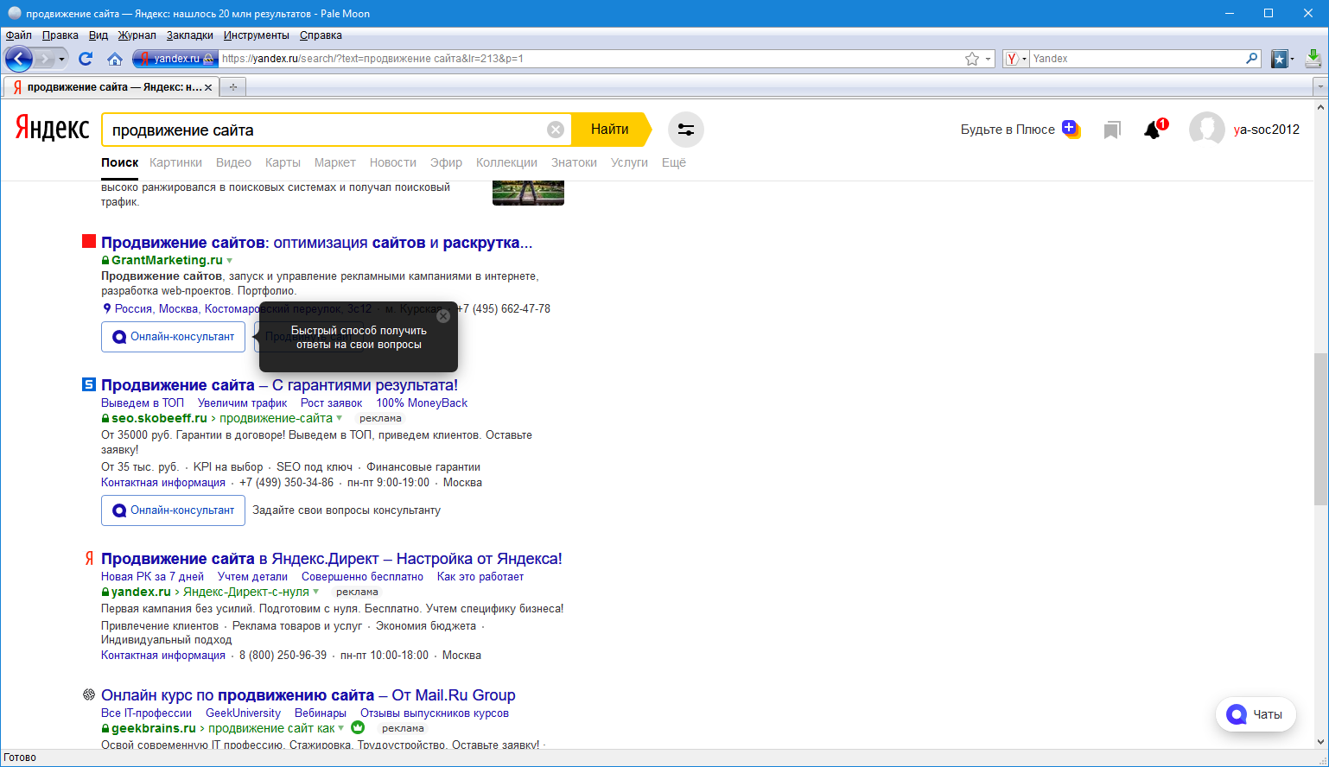Open the Справка menu
1329x767 pixels.
321,35
